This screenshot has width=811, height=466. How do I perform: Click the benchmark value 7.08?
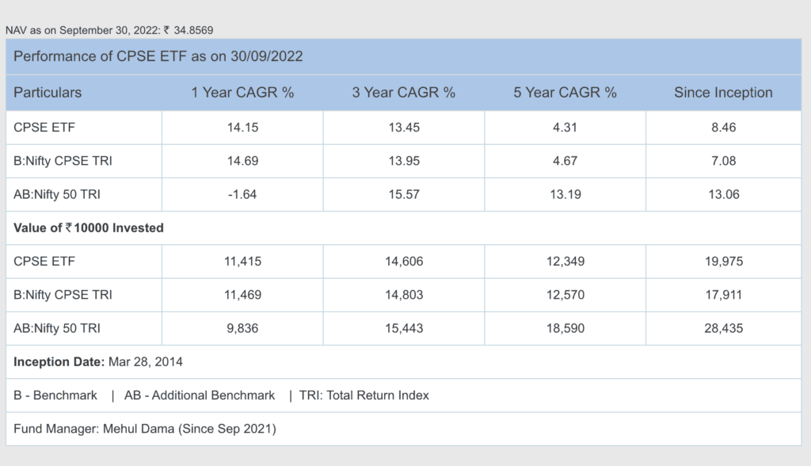[x=724, y=161]
